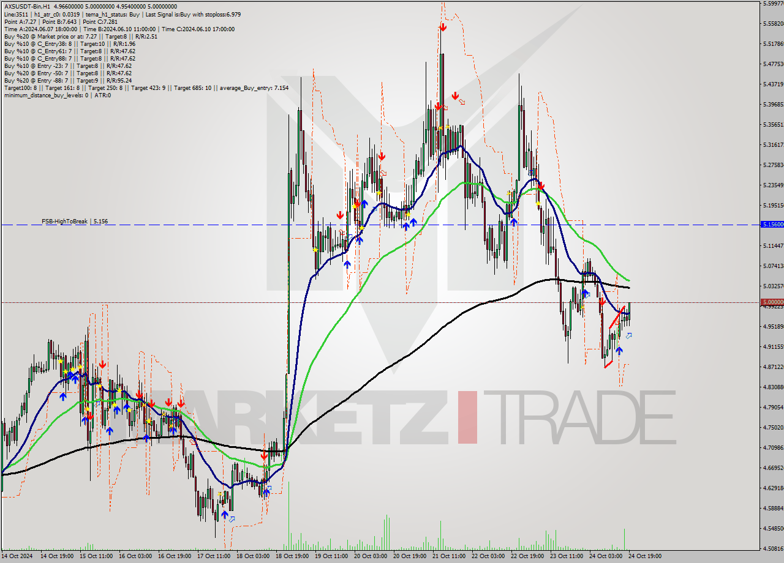Click the 4.8712 price axis label
Image resolution: width=784 pixels, height=563 pixels.
point(773,367)
